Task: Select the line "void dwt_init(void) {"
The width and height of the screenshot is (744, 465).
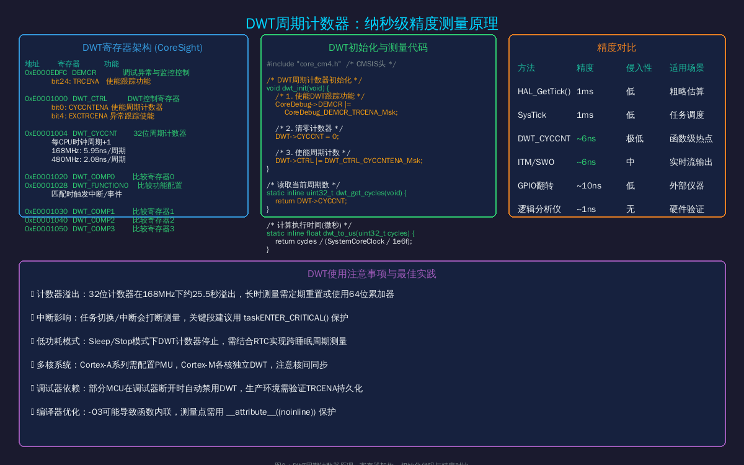Action: (x=298, y=88)
